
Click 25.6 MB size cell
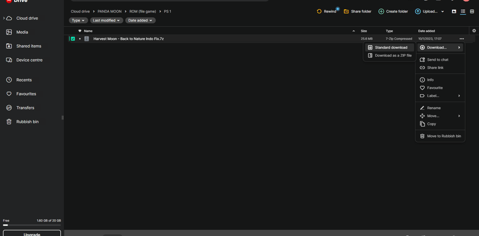click(367, 39)
